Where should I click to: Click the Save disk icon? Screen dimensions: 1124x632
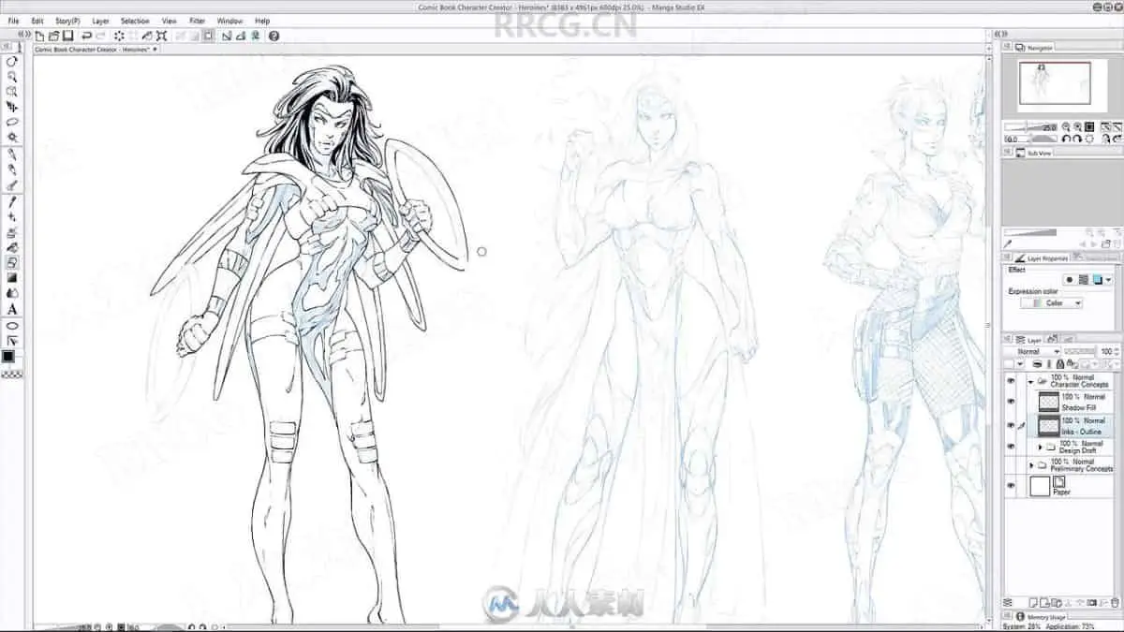(68, 36)
